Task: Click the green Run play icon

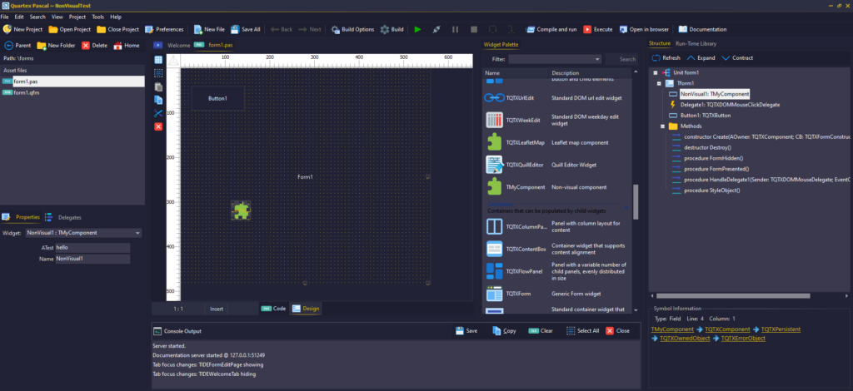Action: 418,29
